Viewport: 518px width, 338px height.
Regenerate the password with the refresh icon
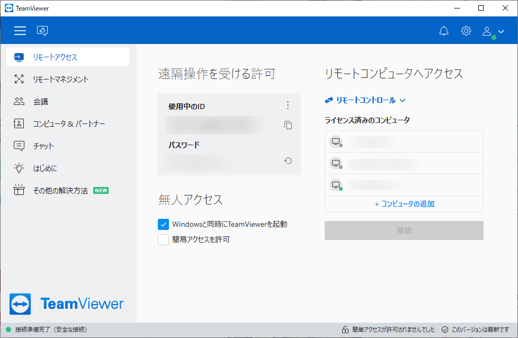pyautogui.click(x=288, y=161)
